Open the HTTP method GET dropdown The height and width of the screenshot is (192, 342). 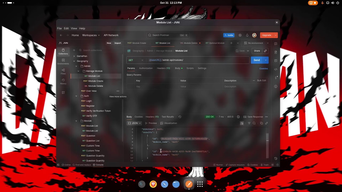tap(136, 60)
